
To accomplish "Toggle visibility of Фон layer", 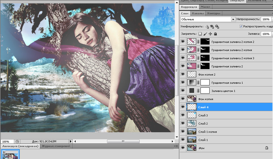I will tap(183, 148).
